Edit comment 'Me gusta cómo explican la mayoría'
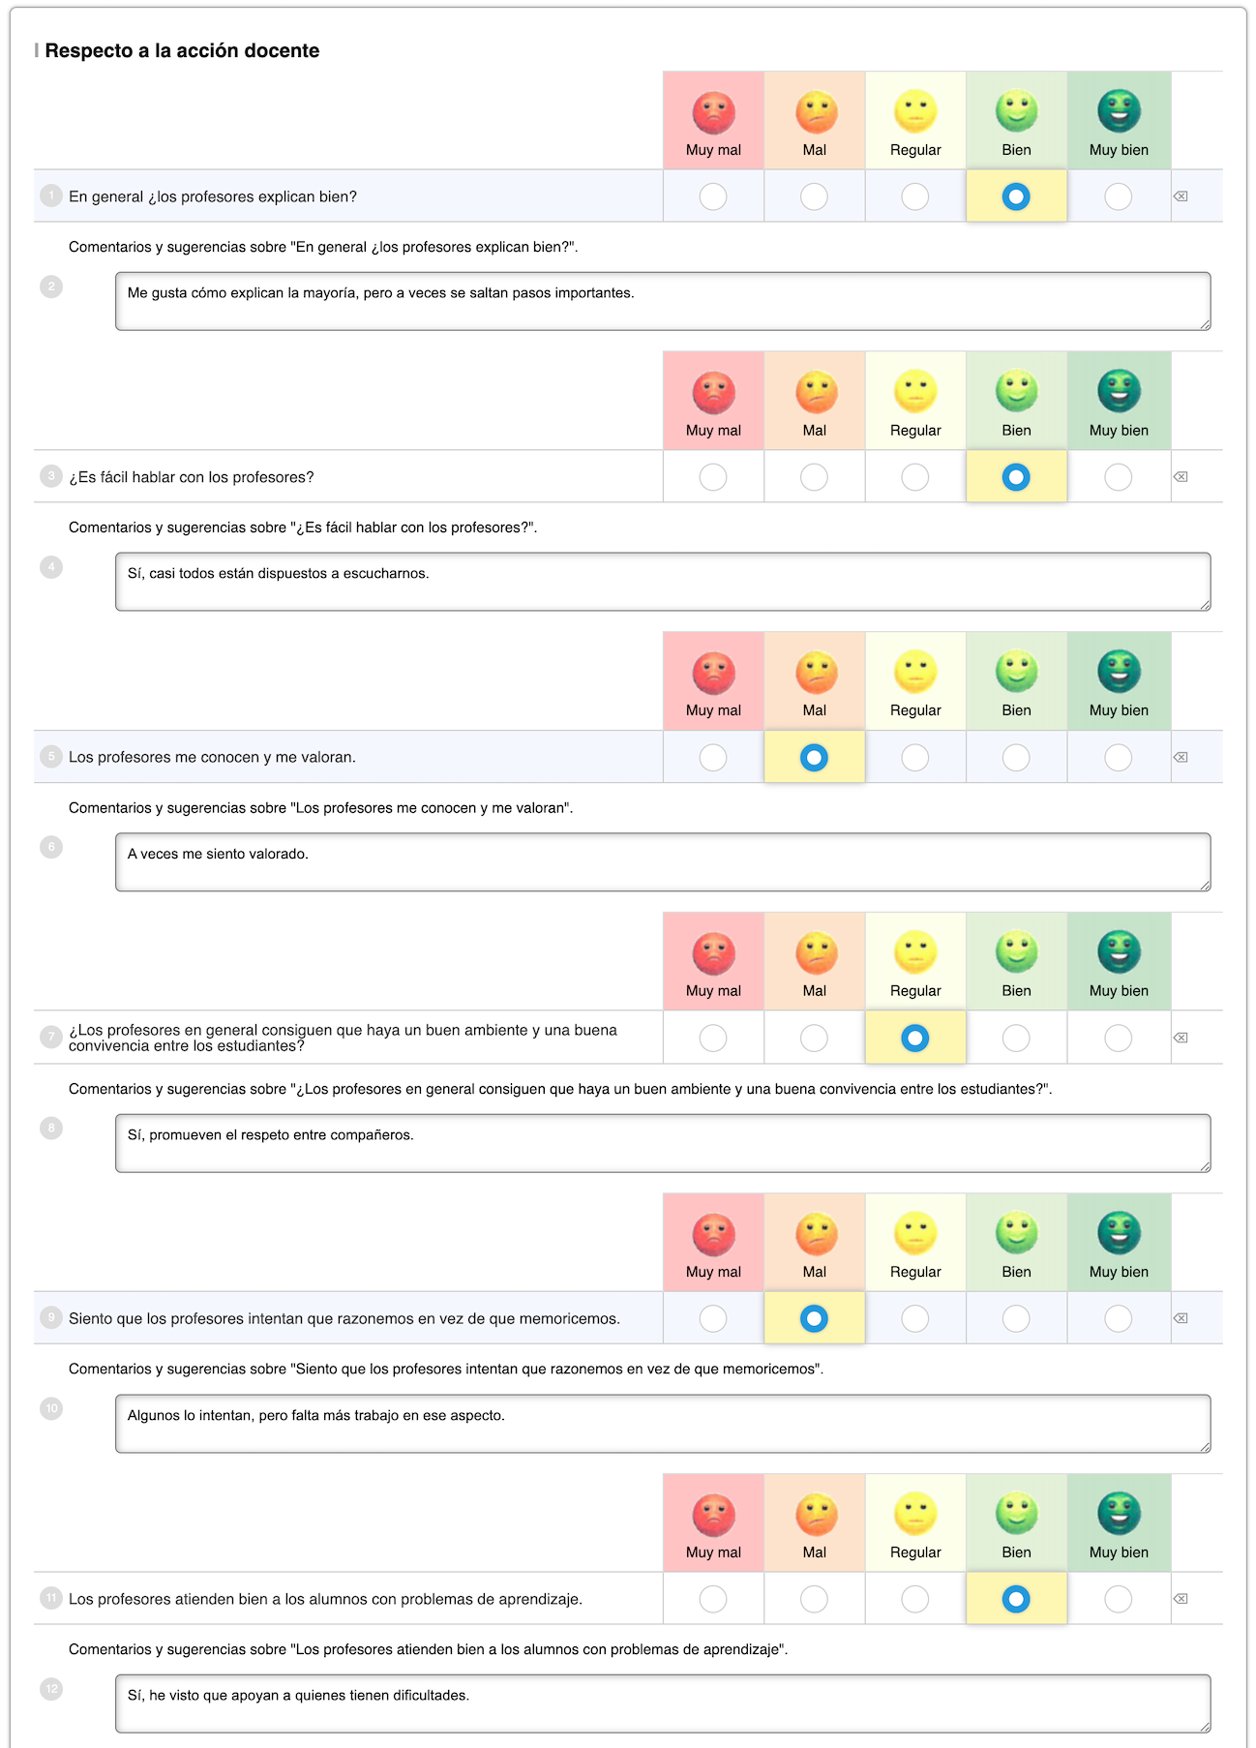This screenshot has width=1256, height=1748. 663,301
